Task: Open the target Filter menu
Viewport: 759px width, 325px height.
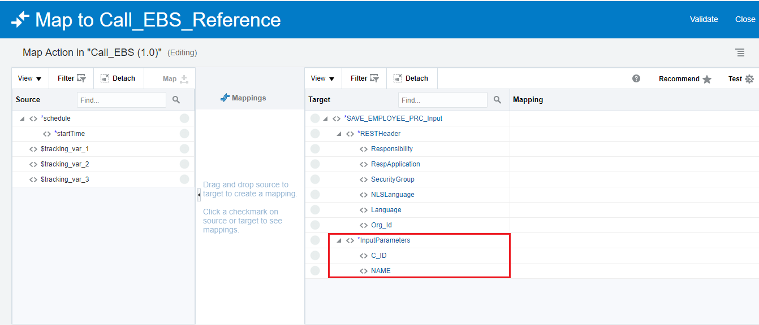Action: [364, 78]
